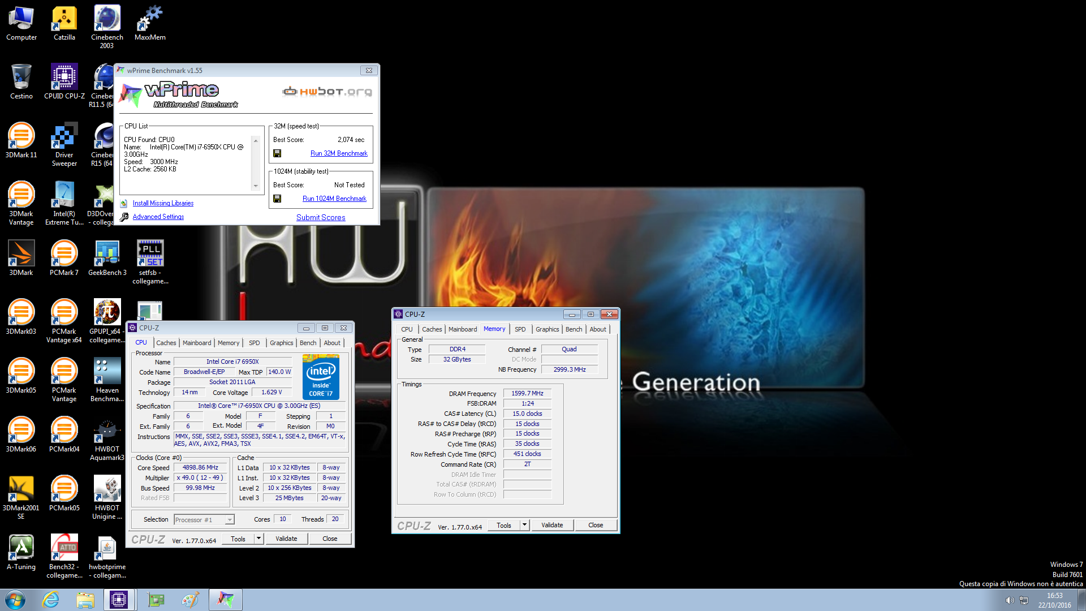Switch to Caches tab in left CPU-Z window
1086x611 pixels.
tap(166, 343)
